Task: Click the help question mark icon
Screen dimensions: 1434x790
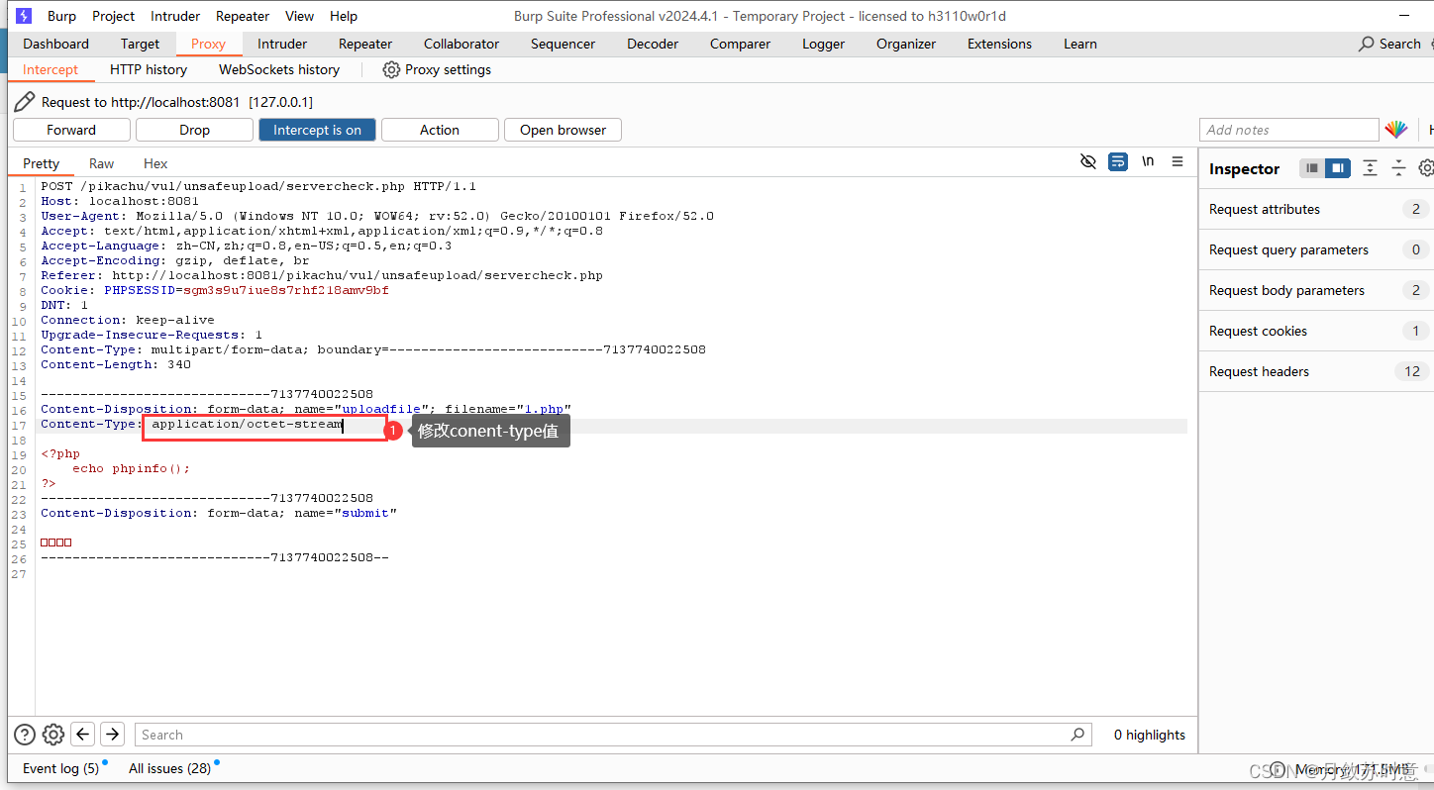Action: (25, 735)
